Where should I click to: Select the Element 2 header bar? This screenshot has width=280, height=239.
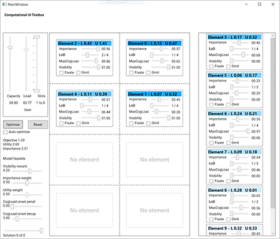[x=84, y=44]
